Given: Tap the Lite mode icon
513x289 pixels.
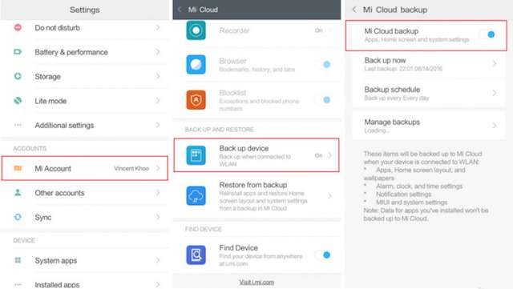Looking at the screenshot, I should (18, 100).
